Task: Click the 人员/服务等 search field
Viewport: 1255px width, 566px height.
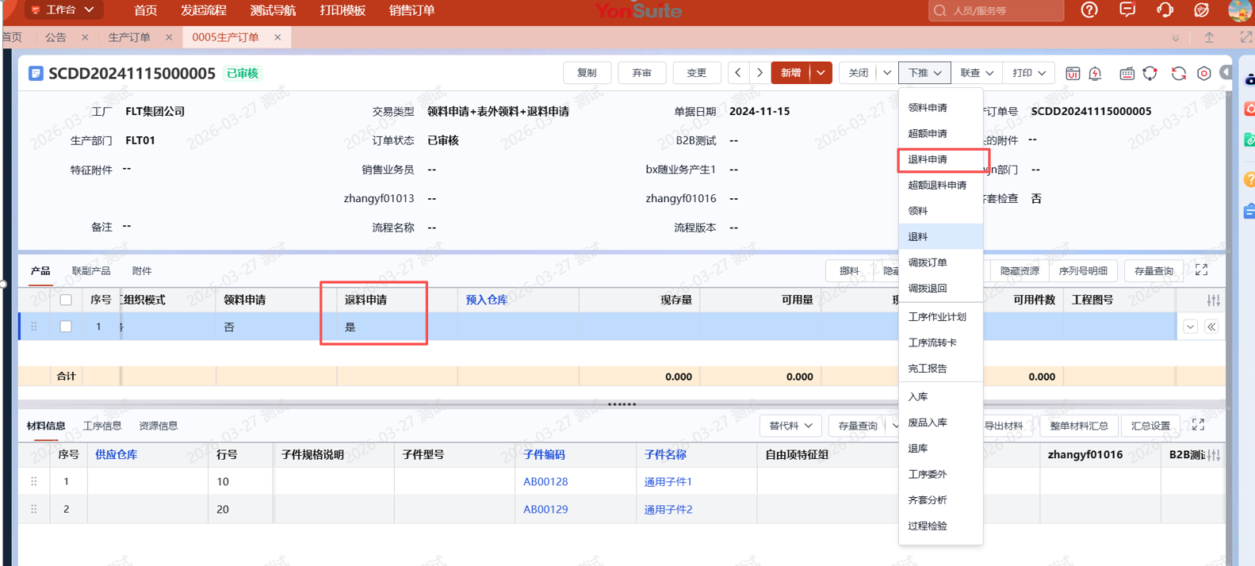Action: click(x=1001, y=10)
